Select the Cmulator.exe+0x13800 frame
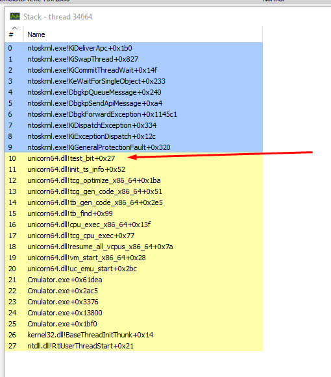Viewport: 331px width, 377px height. (134, 313)
